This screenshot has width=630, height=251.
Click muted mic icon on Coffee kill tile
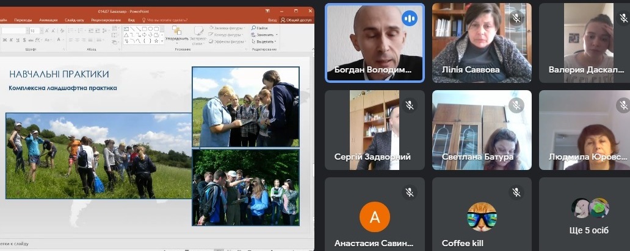(x=516, y=193)
